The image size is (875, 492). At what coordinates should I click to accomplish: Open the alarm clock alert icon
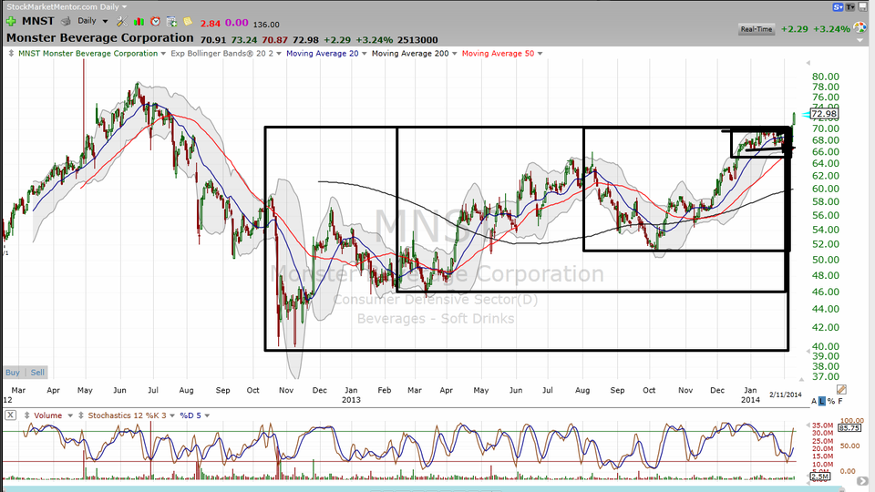[155, 21]
